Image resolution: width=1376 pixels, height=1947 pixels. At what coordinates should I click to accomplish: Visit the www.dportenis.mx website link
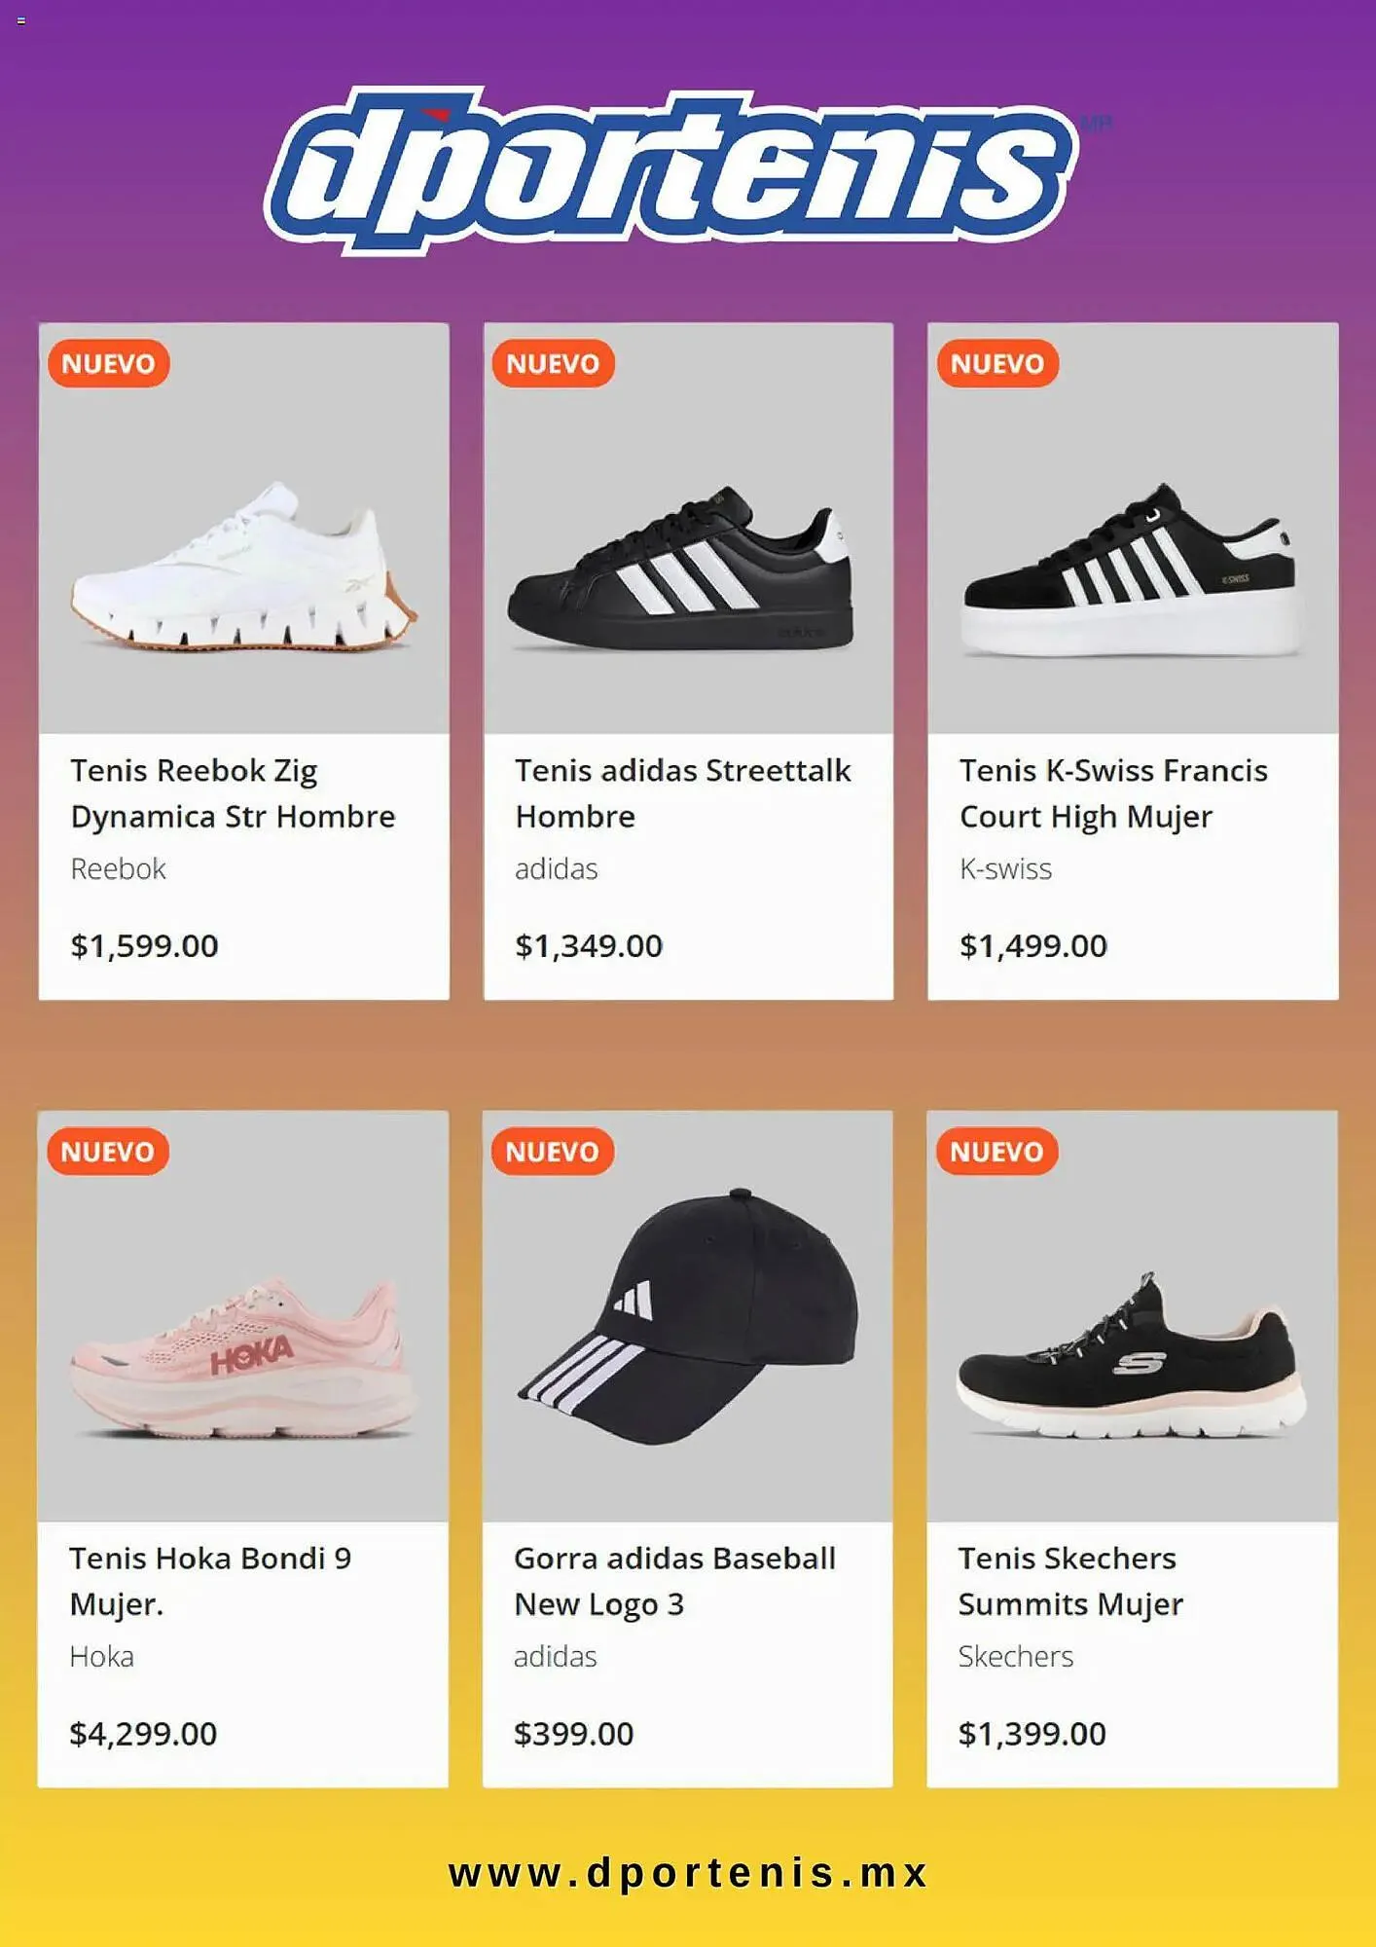click(688, 1874)
